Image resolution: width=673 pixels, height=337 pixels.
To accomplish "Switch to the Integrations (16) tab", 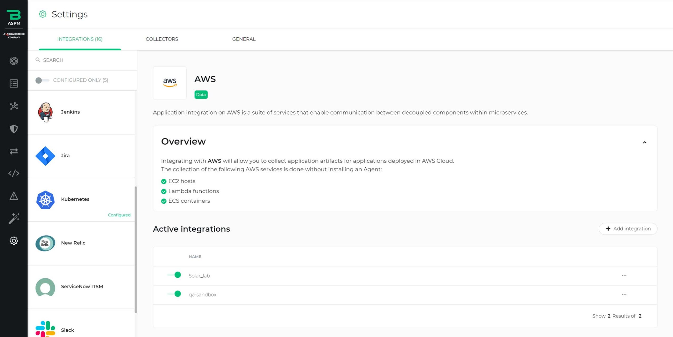I will [x=80, y=39].
